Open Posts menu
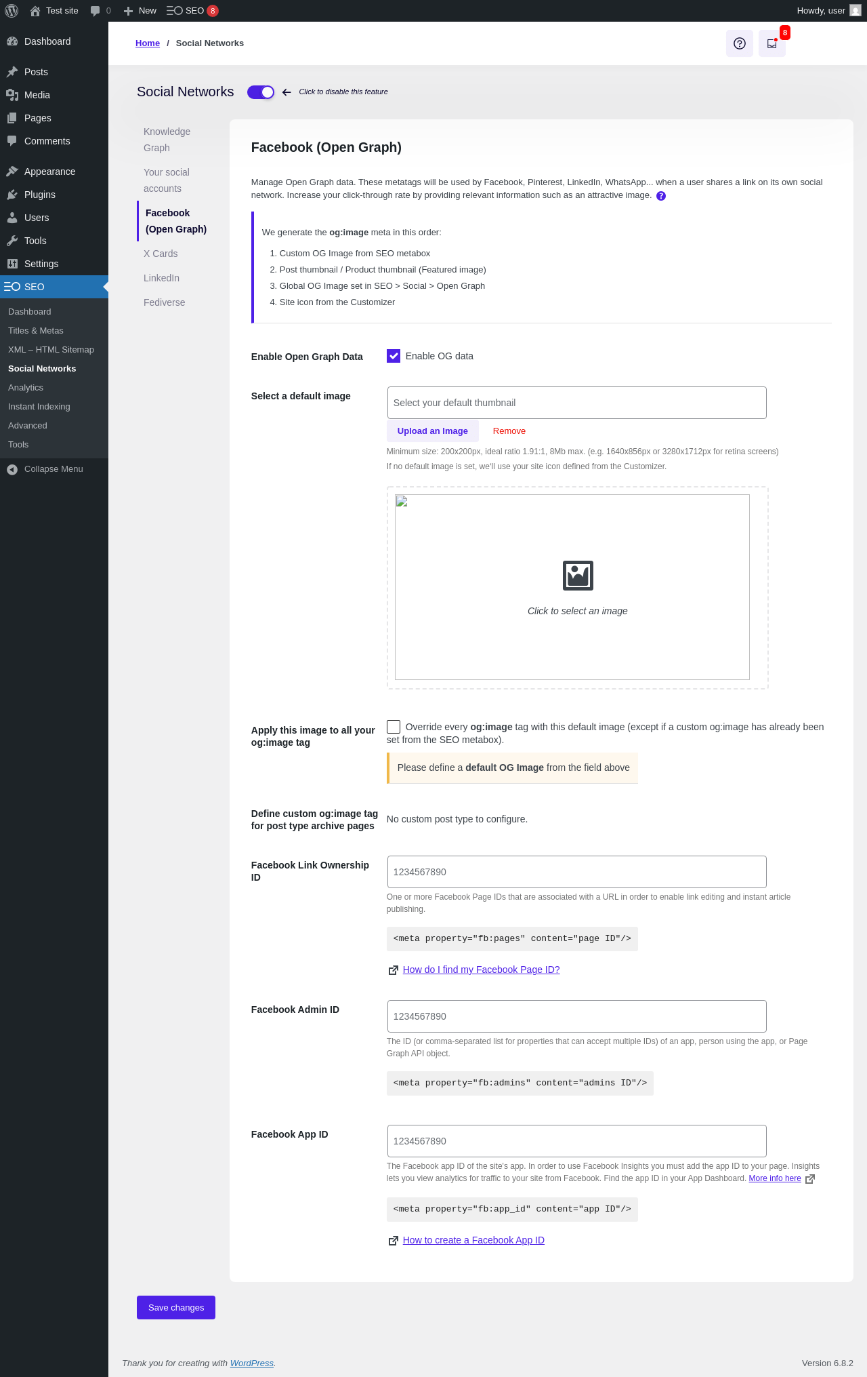This screenshot has width=867, height=1377. pyautogui.click(x=54, y=72)
